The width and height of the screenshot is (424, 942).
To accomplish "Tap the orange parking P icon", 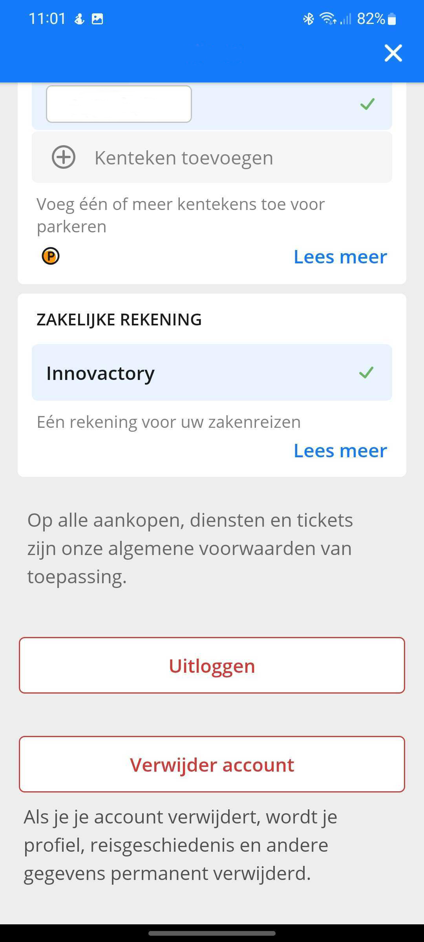I will tap(51, 256).
